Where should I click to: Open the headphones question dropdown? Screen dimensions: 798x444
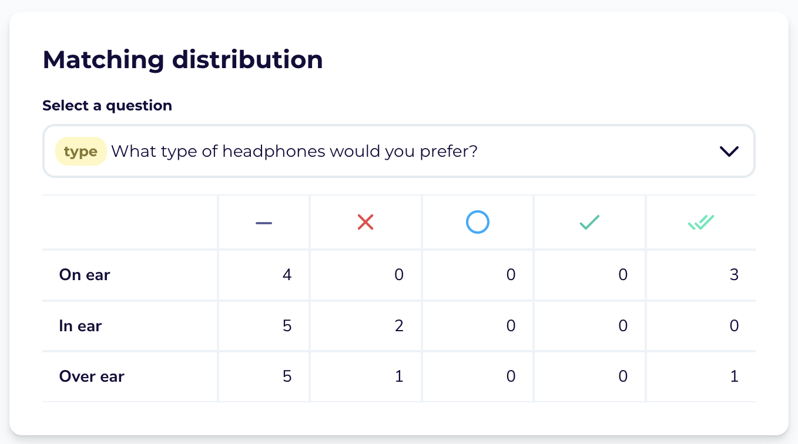[398, 151]
